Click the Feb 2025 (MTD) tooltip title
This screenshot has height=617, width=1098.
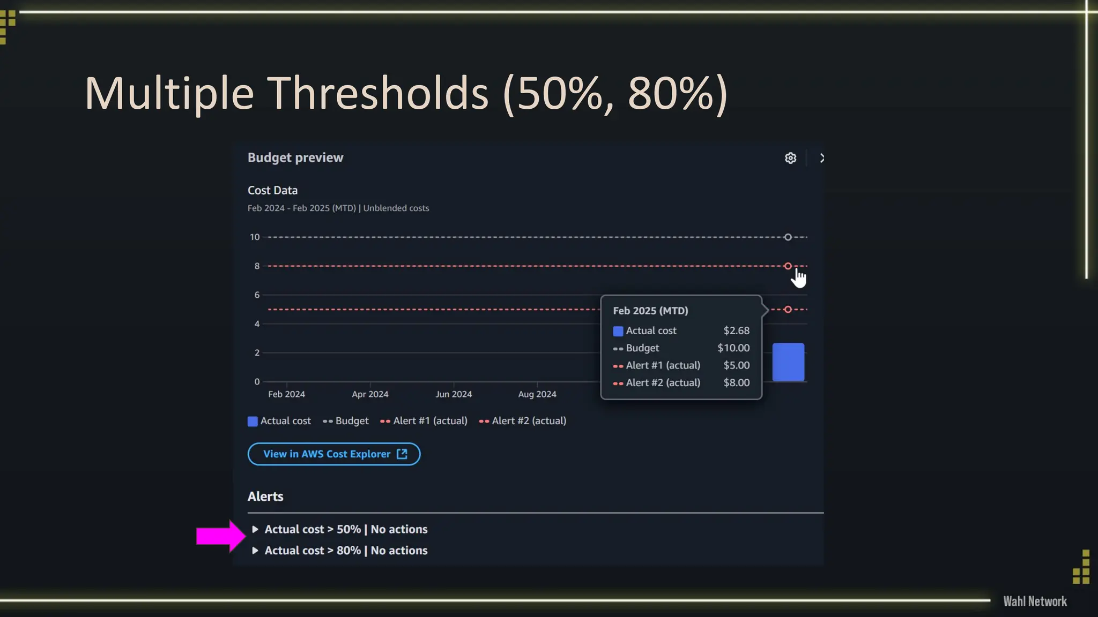pyautogui.click(x=650, y=311)
